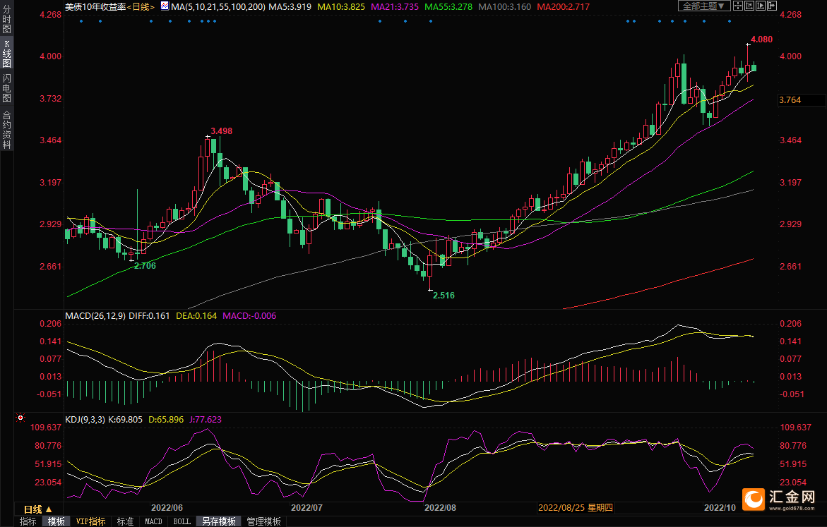Click the <日线> period label in title

141,7
